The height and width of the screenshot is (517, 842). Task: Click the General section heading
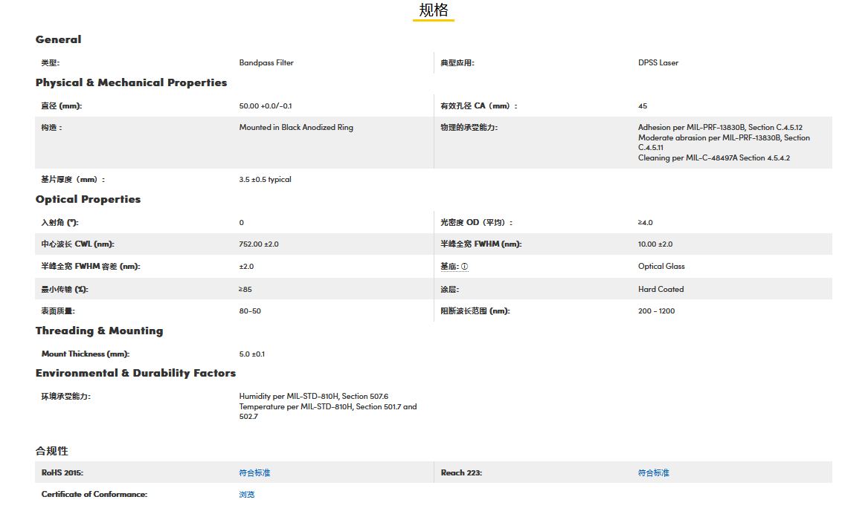[59, 39]
